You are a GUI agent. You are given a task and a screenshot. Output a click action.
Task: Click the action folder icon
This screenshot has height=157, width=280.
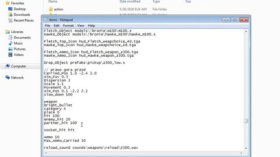51,9
